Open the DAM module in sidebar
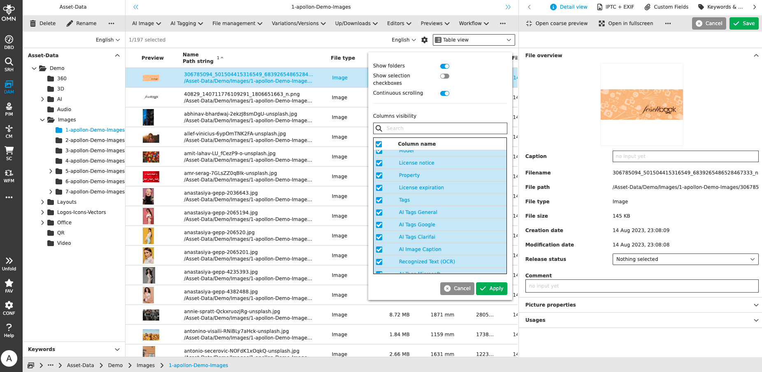 (9, 87)
